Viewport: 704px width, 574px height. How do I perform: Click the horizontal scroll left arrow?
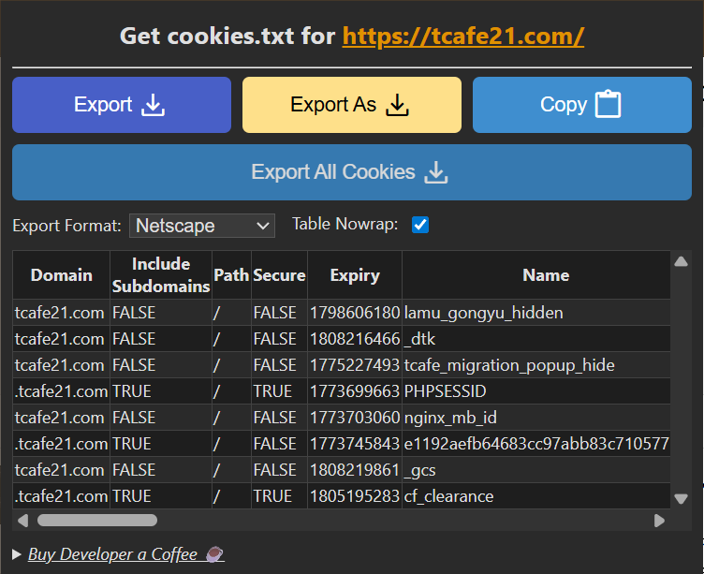coord(22,521)
